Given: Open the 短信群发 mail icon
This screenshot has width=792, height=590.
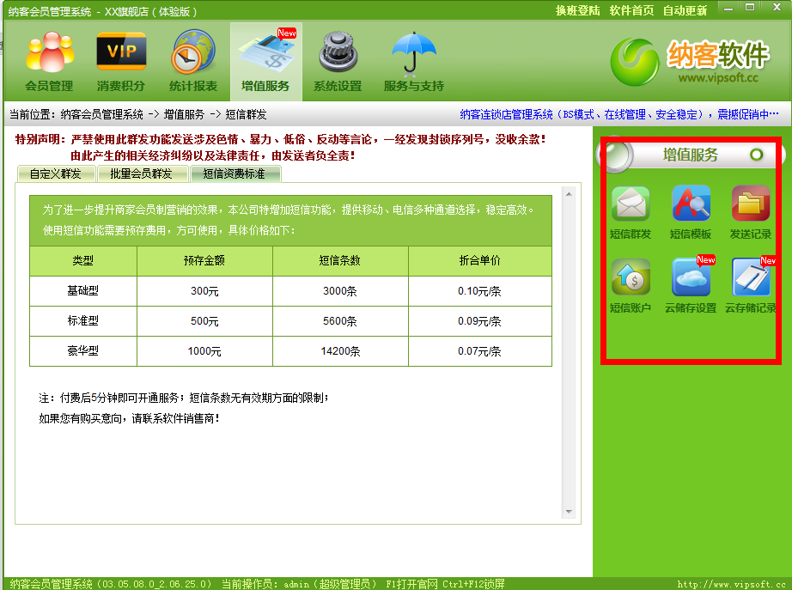Looking at the screenshot, I should click(631, 205).
